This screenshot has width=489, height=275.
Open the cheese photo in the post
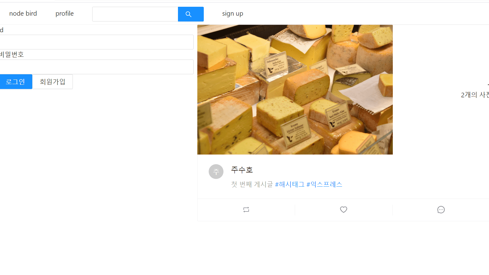[x=295, y=90]
